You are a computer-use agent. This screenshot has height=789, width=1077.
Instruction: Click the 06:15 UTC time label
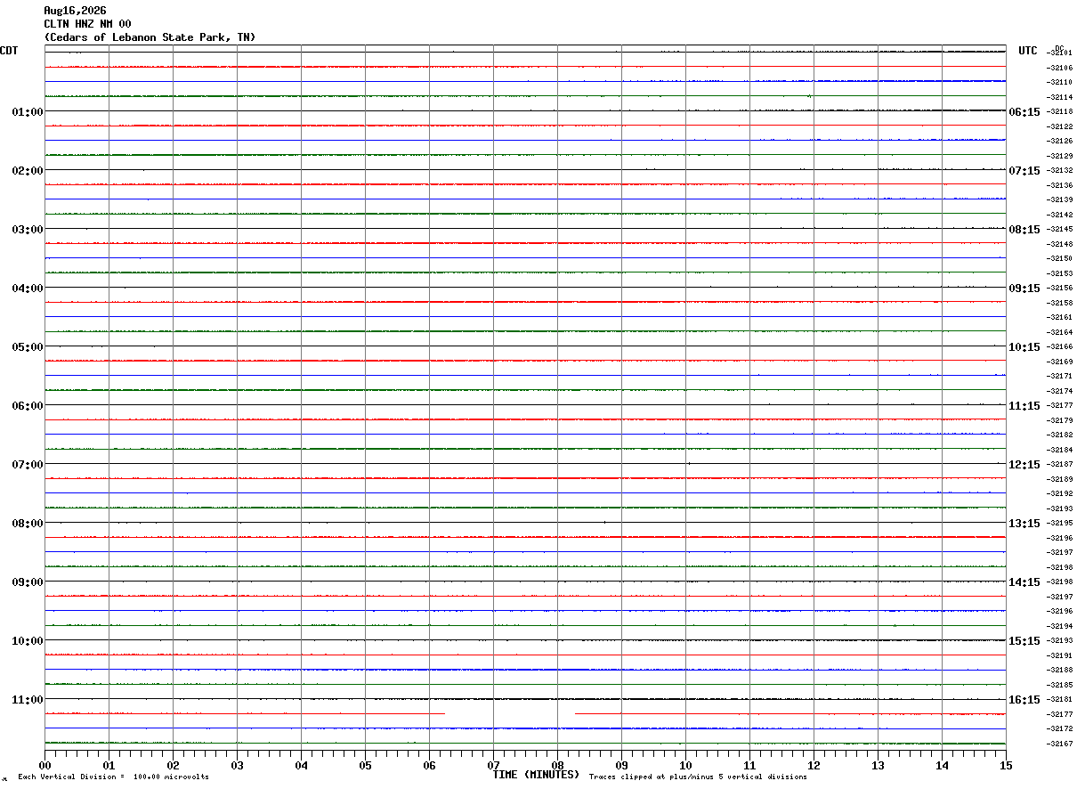(1024, 112)
